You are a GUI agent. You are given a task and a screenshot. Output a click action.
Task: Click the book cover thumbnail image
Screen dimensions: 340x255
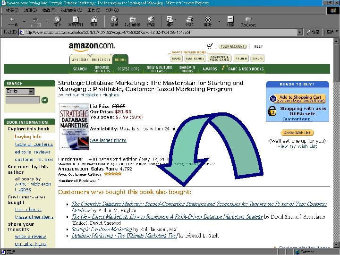coord(74,127)
